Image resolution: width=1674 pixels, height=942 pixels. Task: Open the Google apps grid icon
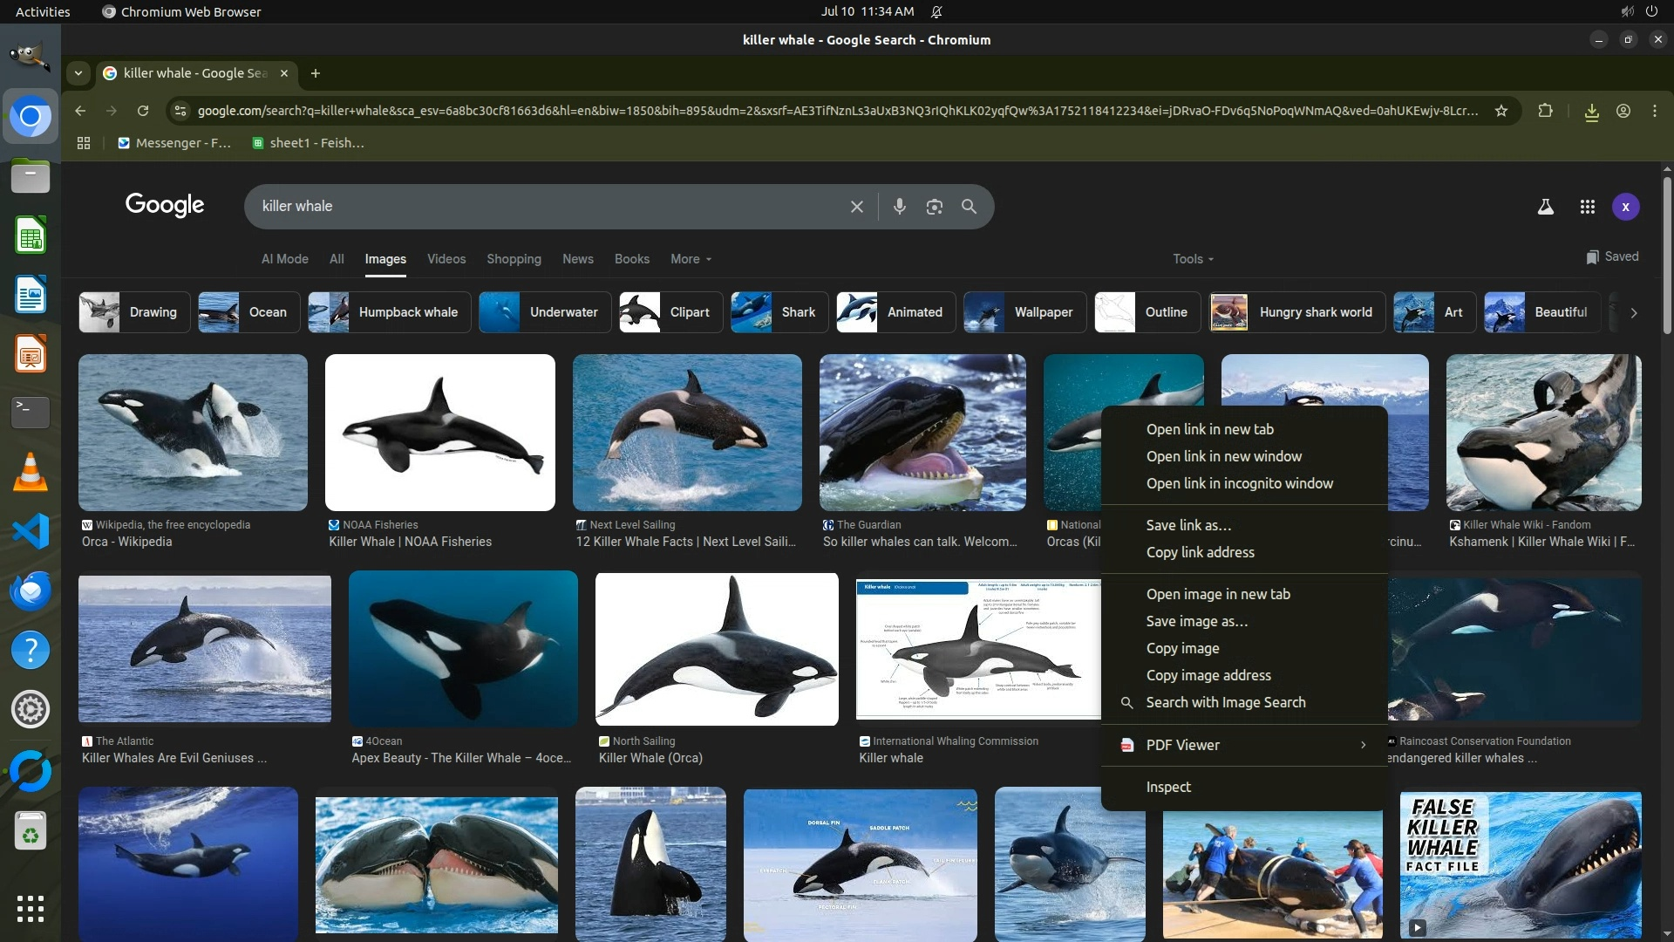tap(1587, 207)
